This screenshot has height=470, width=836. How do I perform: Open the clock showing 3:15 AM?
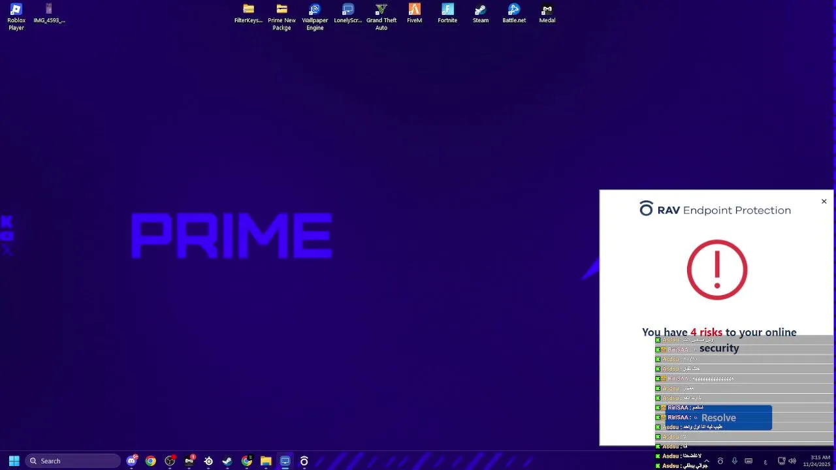pyautogui.click(x=817, y=461)
